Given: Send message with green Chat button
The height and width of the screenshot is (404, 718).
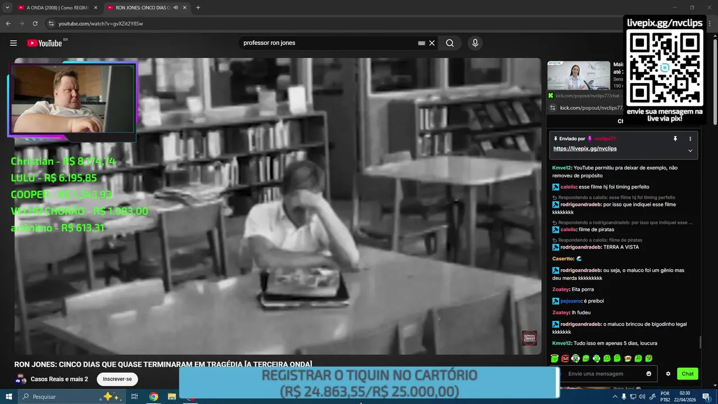Looking at the screenshot, I should [x=688, y=374].
